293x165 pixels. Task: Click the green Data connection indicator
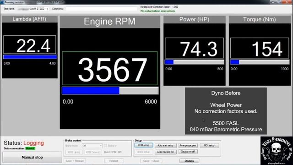coord(30,148)
